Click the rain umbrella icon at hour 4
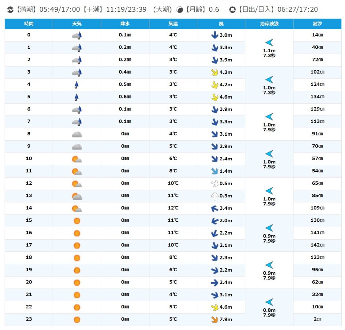Screen dimensions: 345x330 pyautogui.click(x=77, y=85)
